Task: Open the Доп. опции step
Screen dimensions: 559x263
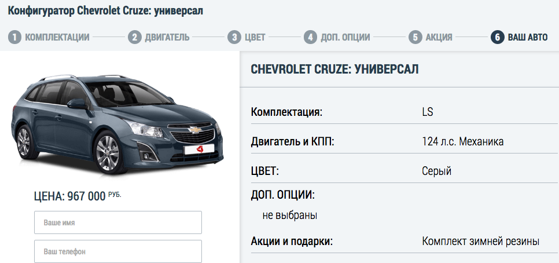Action: click(x=345, y=37)
